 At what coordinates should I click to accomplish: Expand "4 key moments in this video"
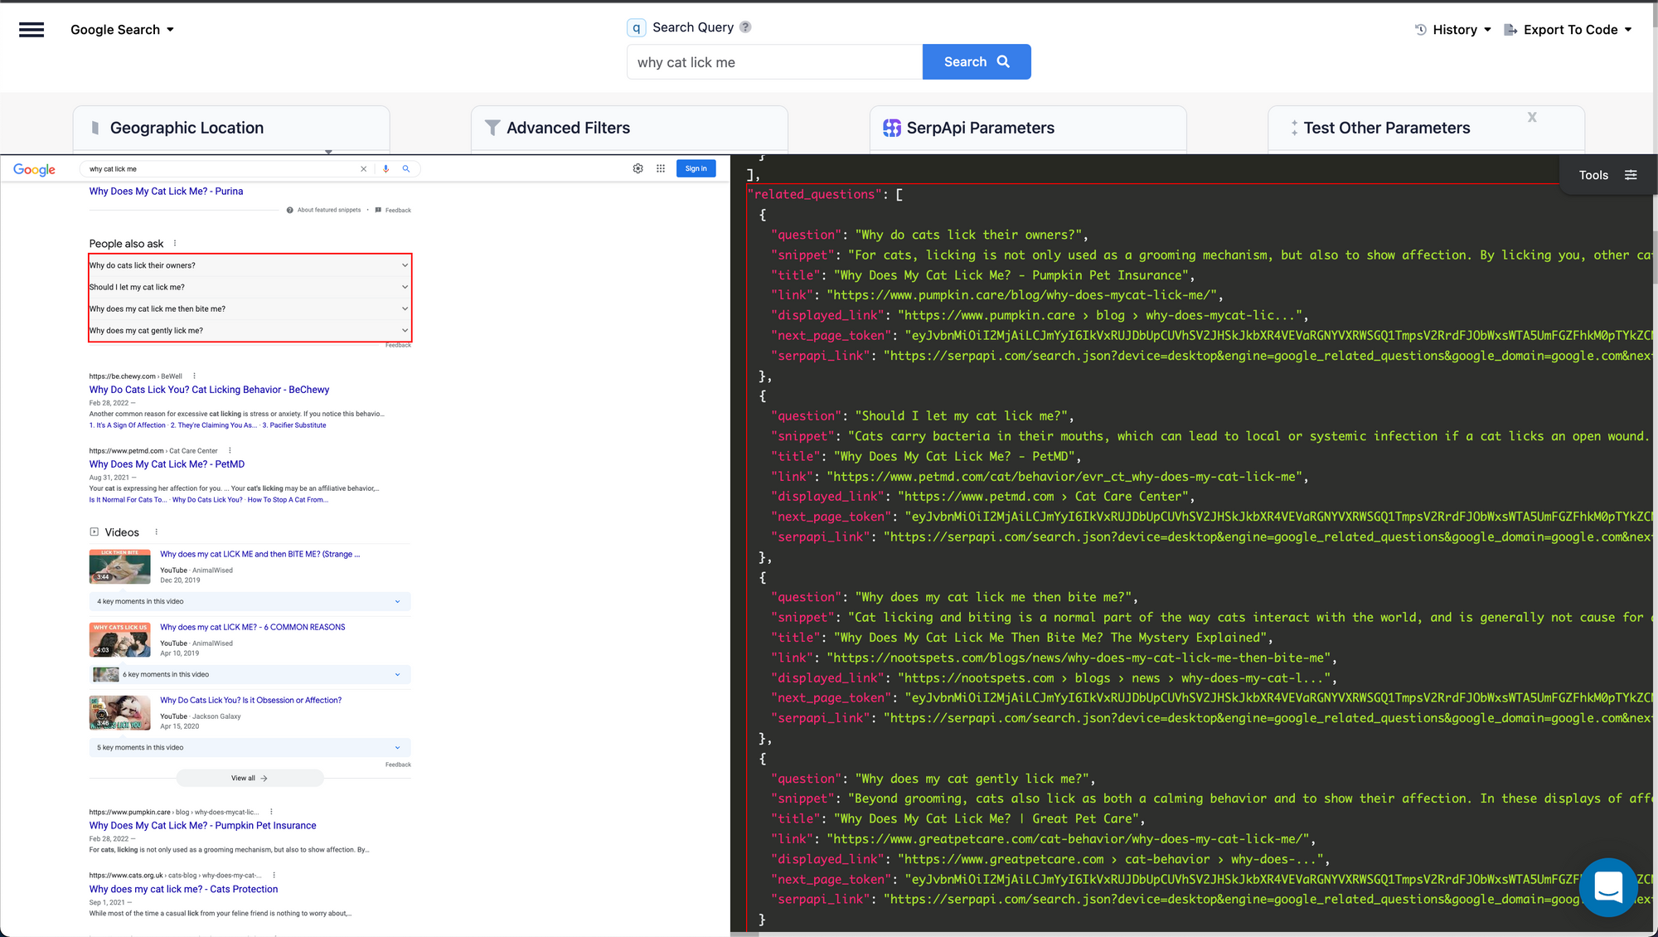point(249,602)
